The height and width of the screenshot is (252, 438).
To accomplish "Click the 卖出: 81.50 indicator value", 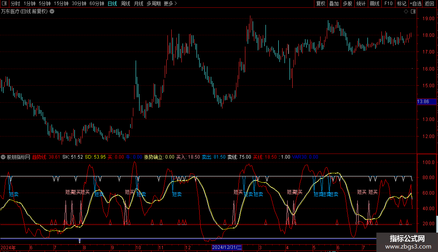I will pos(214,157).
